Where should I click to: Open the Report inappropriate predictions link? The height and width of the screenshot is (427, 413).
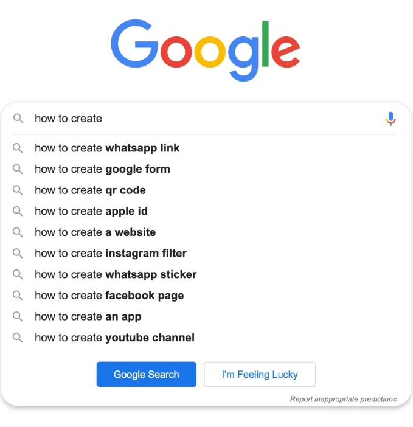click(x=343, y=400)
